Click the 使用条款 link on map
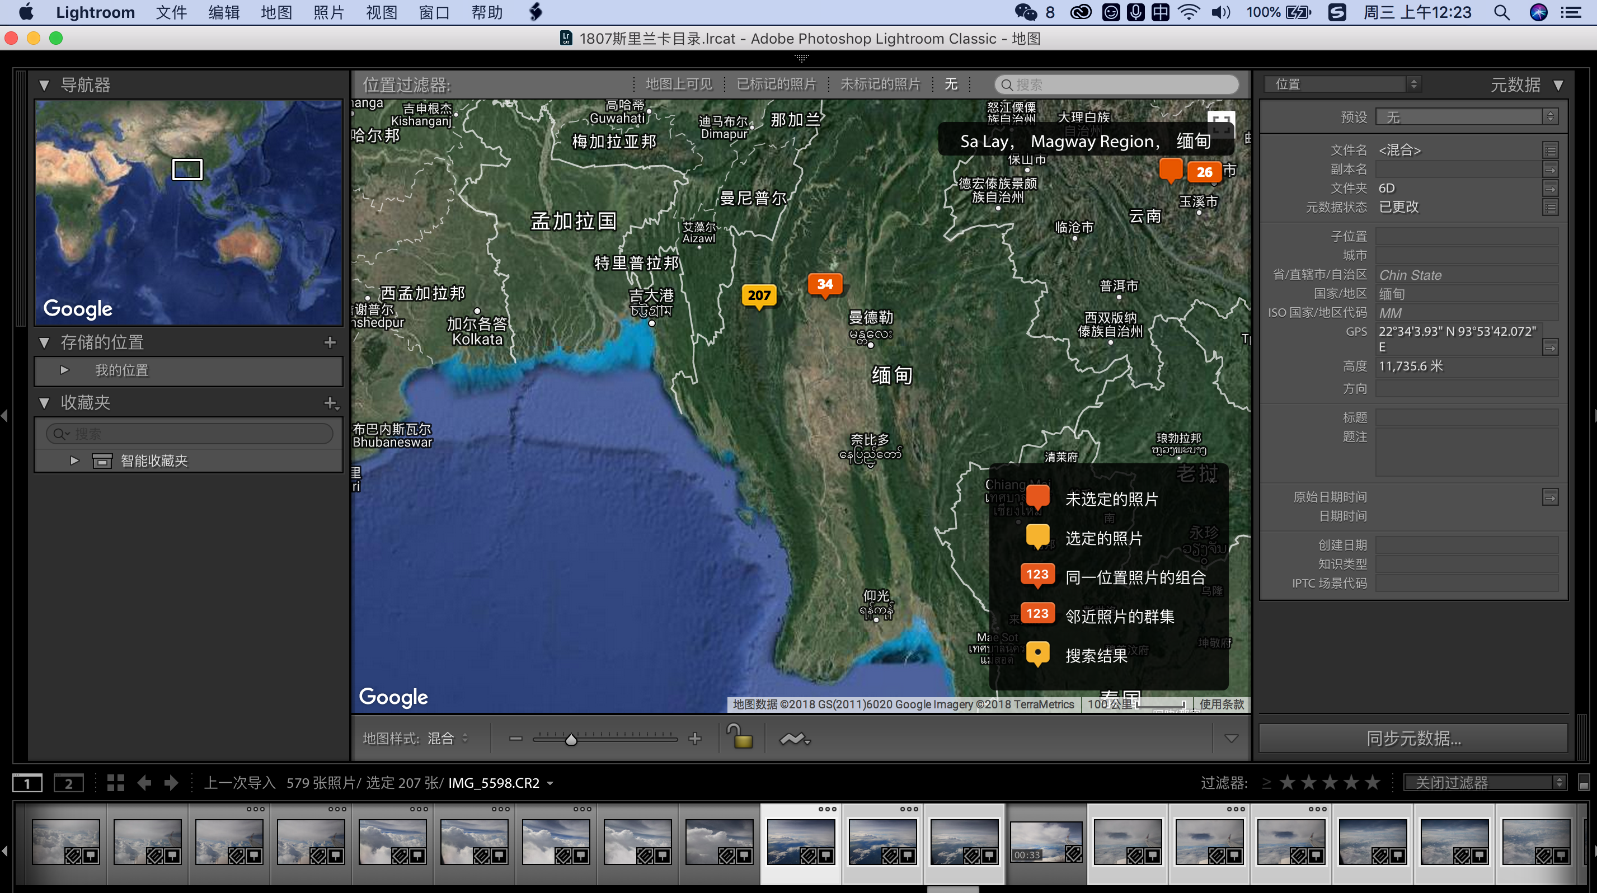This screenshot has height=893, width=1597. coord(1220,704)
